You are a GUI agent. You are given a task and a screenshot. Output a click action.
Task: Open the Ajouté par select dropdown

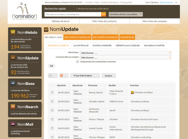[126, 53]
